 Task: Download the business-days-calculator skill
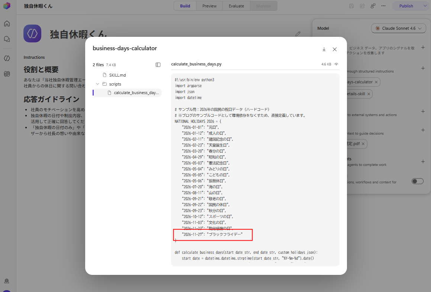pyautogui.click(x=324, y=49)
